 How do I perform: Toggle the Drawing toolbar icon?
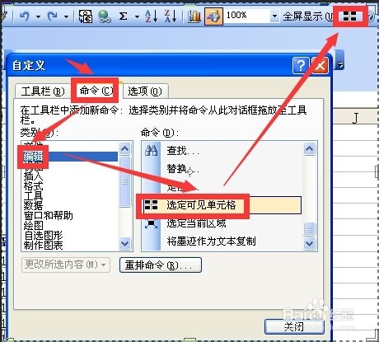click(x=213, y=16)
